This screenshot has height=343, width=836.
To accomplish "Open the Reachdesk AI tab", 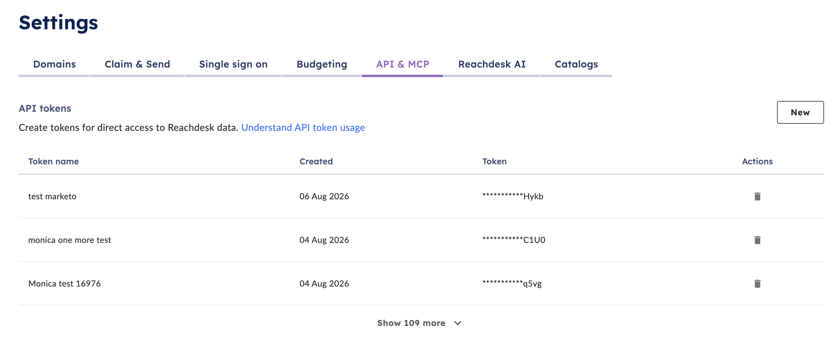I will coord(492,64).
